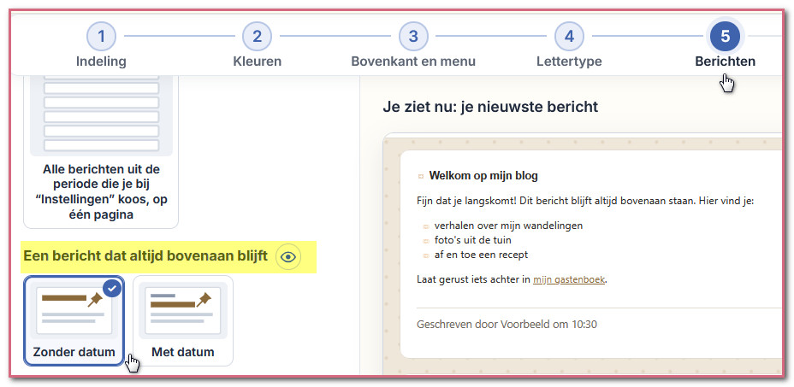794x387 pixels.
Task: Click the 'Geschreven door Voorbeeld om 10:30' footer text
Action: (507, 325)
